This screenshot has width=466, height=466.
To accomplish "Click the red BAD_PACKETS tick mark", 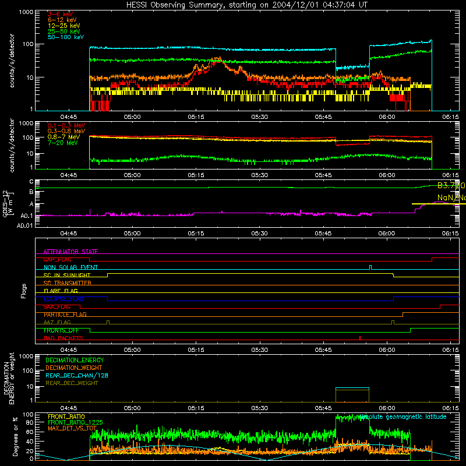I will (360, 338).
